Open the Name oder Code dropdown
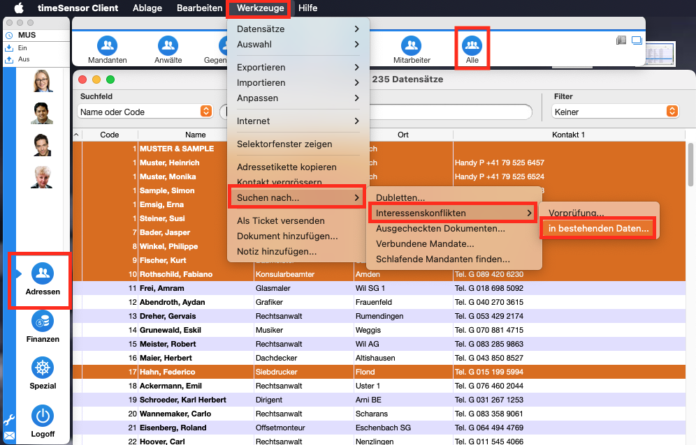Image resolution: width=696 pixels, height=445 pixels. [145, 112]
